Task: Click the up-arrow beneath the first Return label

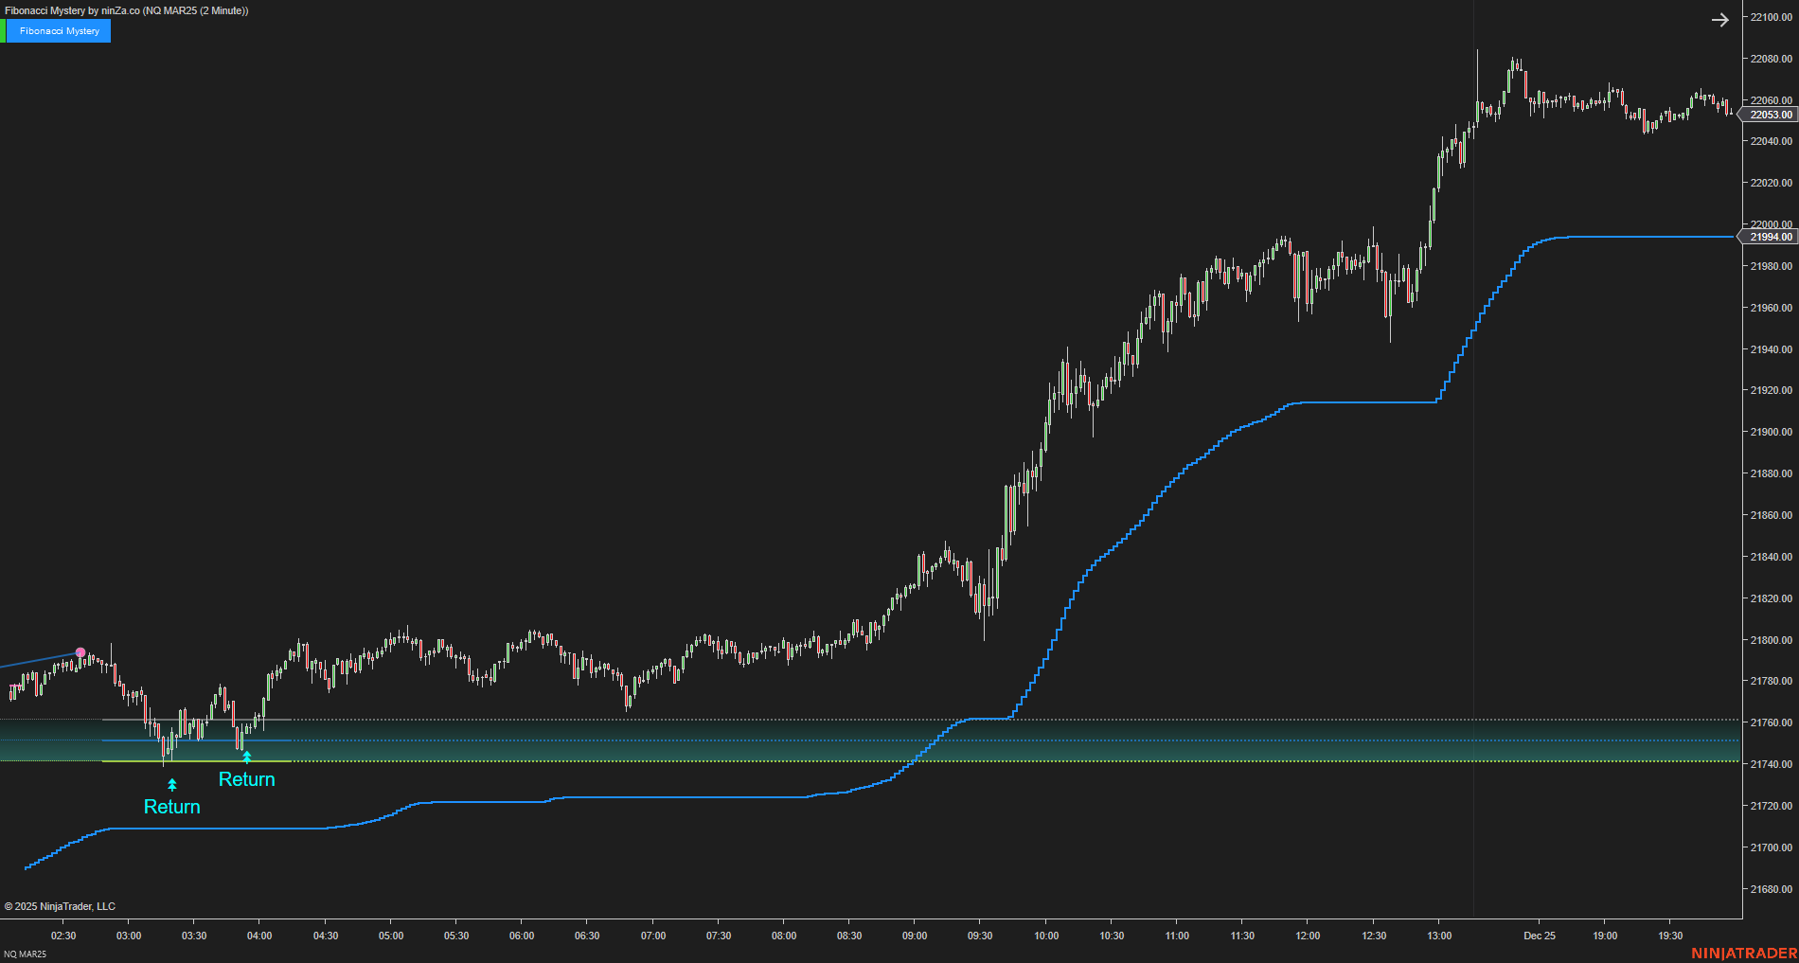Action: pos(171,784)
